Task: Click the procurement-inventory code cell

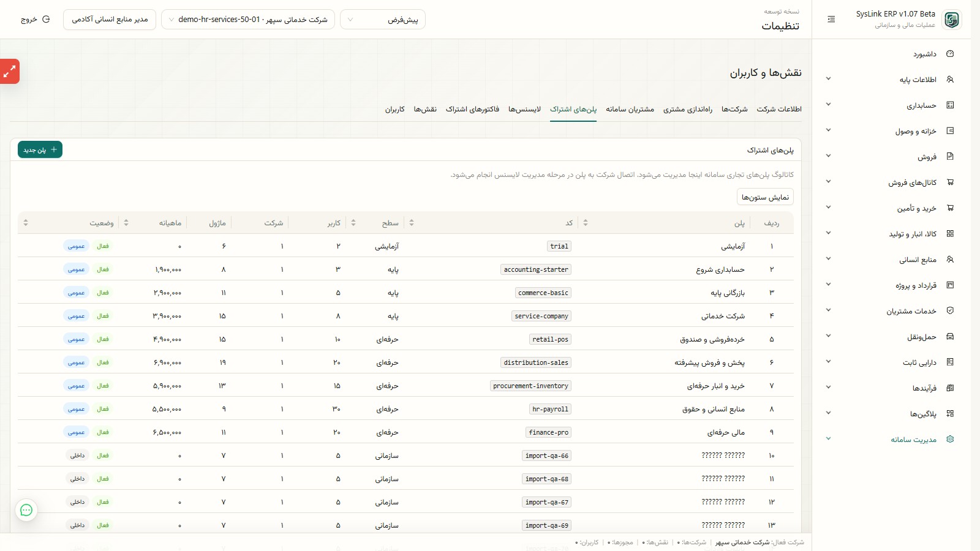Action: pos(531,386)
